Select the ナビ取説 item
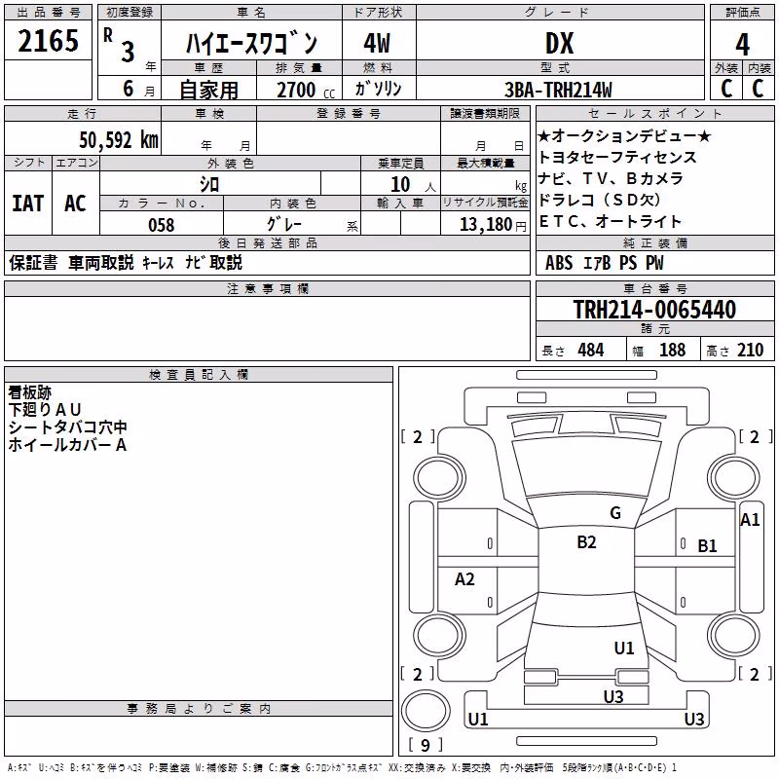The image size is (779, 779). [213, 262]
